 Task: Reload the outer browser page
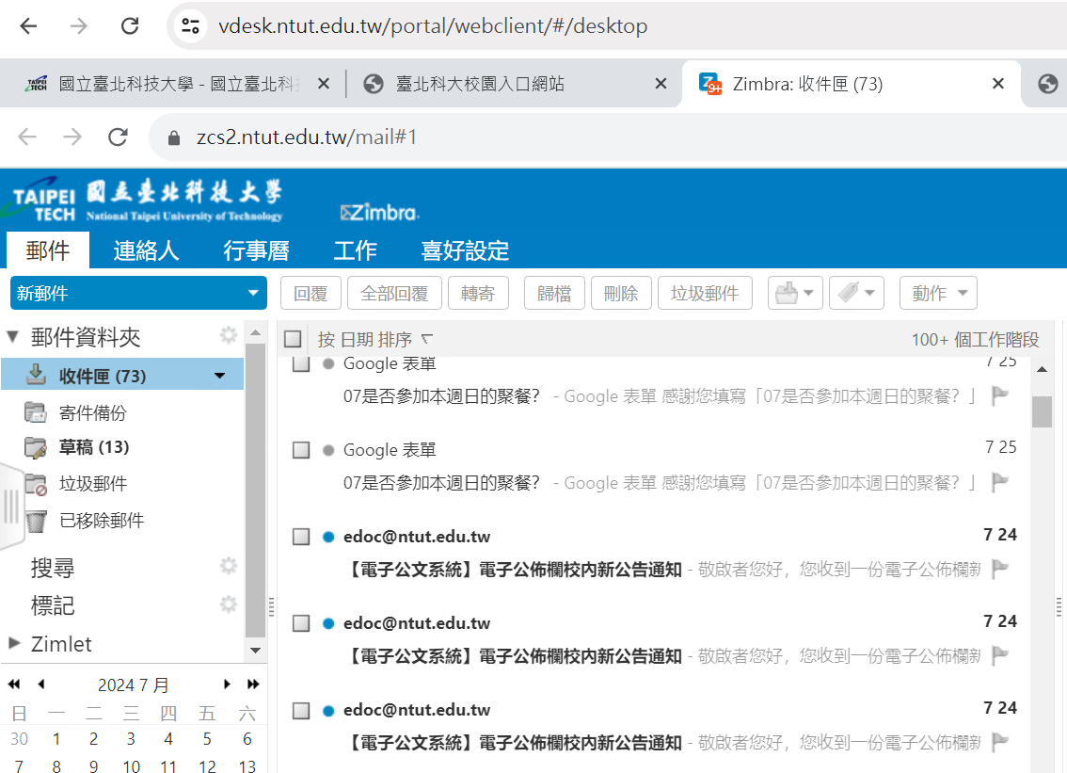[131, 26]
